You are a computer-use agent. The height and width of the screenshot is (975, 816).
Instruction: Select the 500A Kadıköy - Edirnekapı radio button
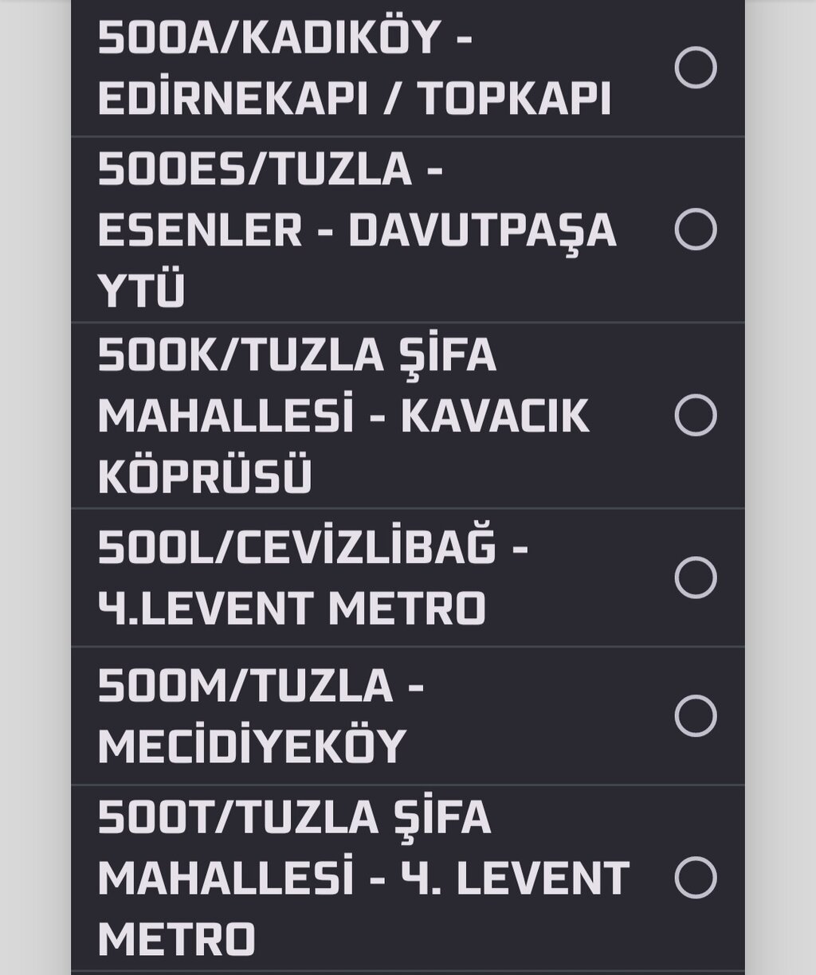[695, 68]
